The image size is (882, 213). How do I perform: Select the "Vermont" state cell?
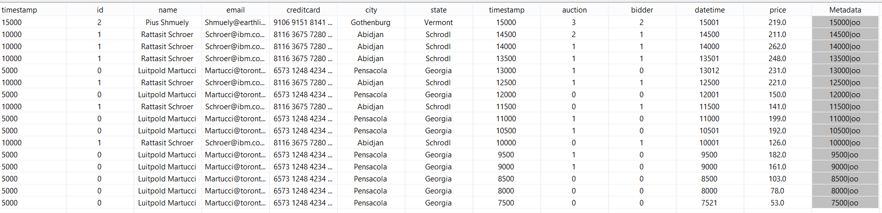[438, 23]
